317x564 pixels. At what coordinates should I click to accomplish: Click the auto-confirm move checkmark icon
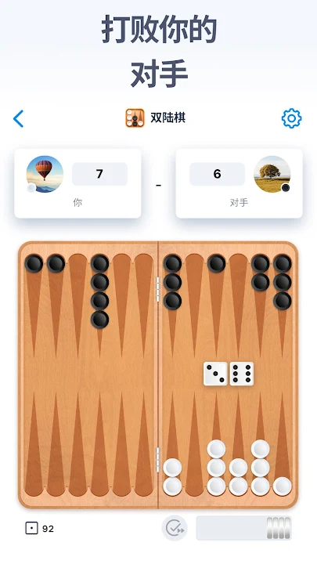175,528
